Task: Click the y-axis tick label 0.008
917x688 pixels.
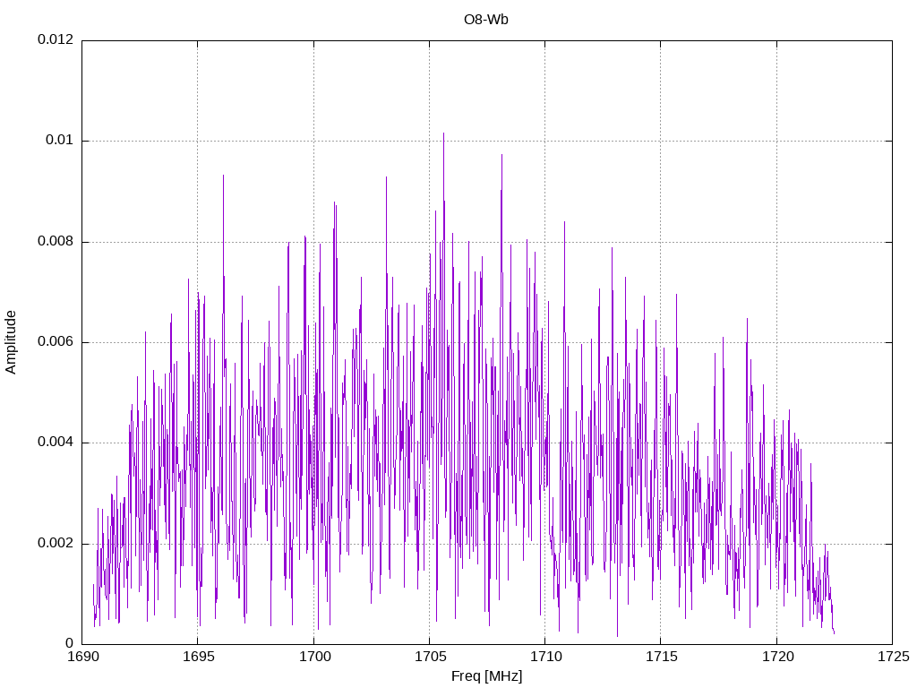Action: [56, 241]
